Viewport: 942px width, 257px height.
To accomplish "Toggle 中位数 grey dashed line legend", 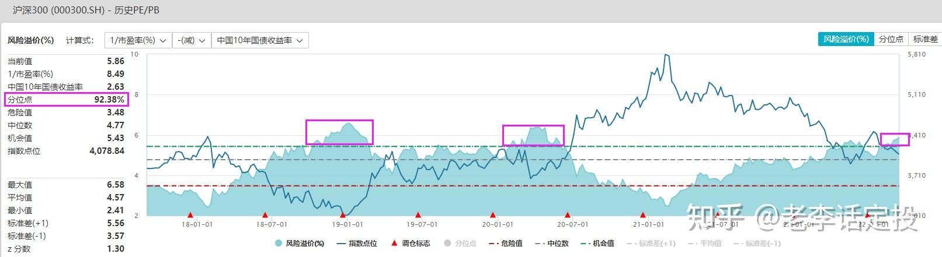I will point(551,243).
